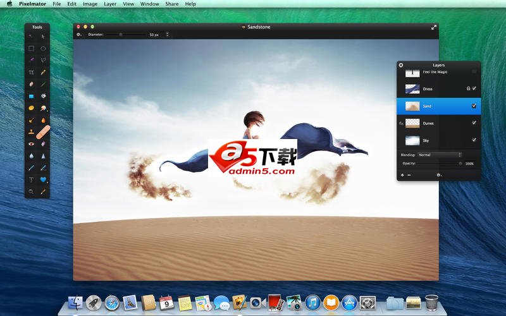The height and width of the screenshot is (316, 506).
Task: Click the lock icon on Dress layer
Action: tap(468, 88)
